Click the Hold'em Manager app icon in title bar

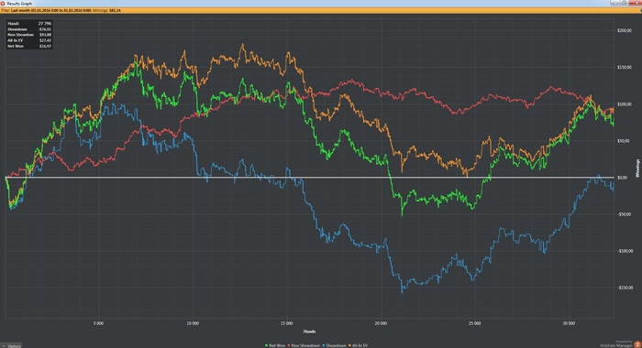coord(3,4)
